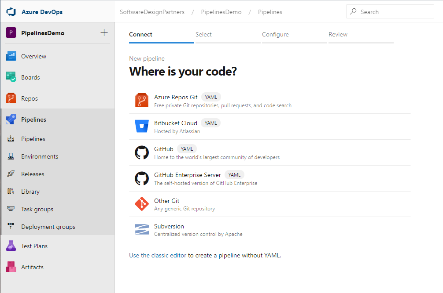Select the Releases icon
The height and width of the screenshot is (293, 443).
[x=10, y=174]
